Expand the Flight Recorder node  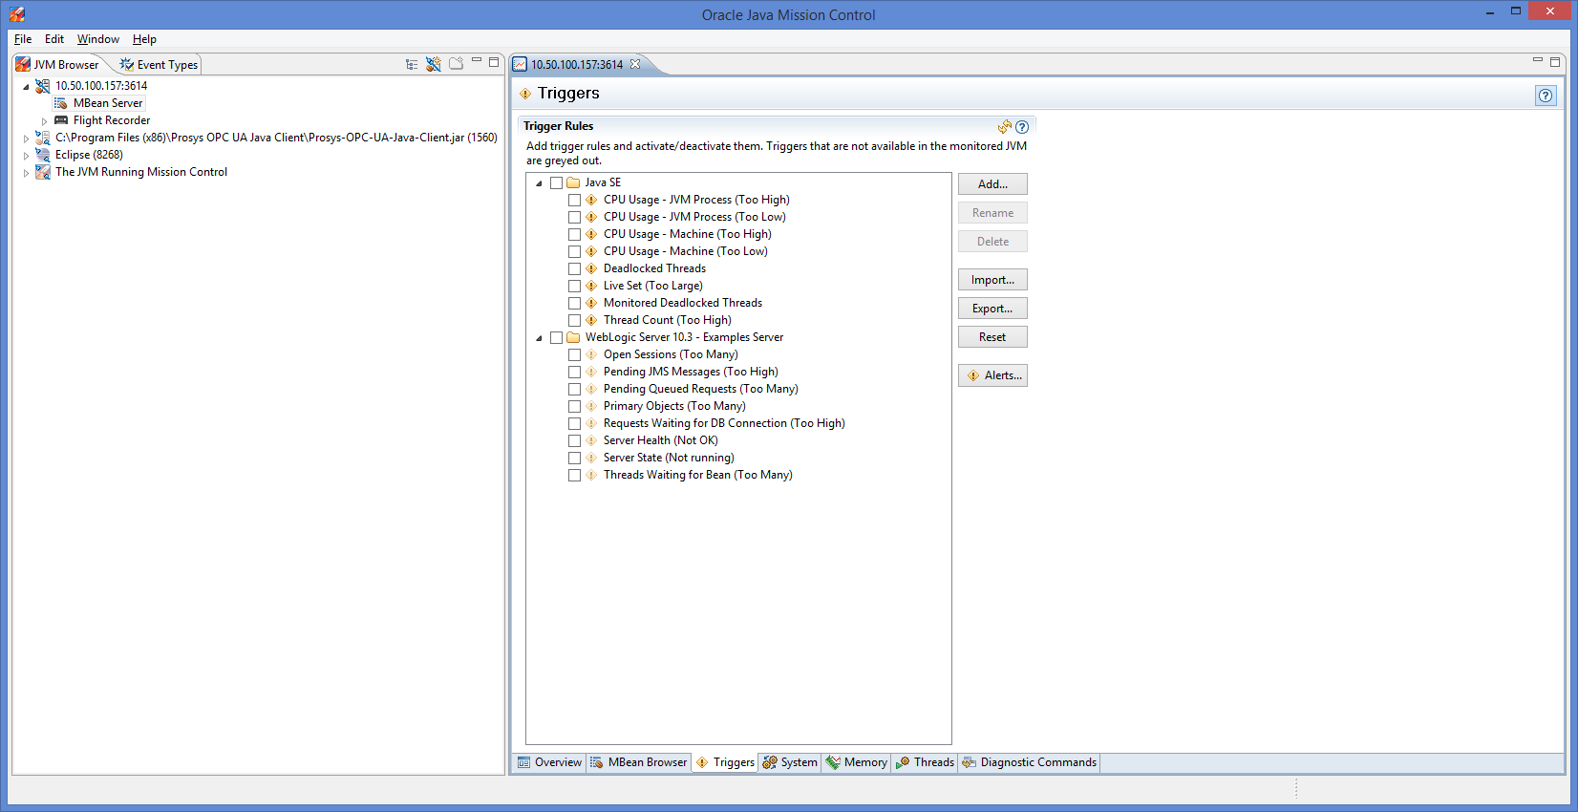pyautogui.click(x=44, y=121)
